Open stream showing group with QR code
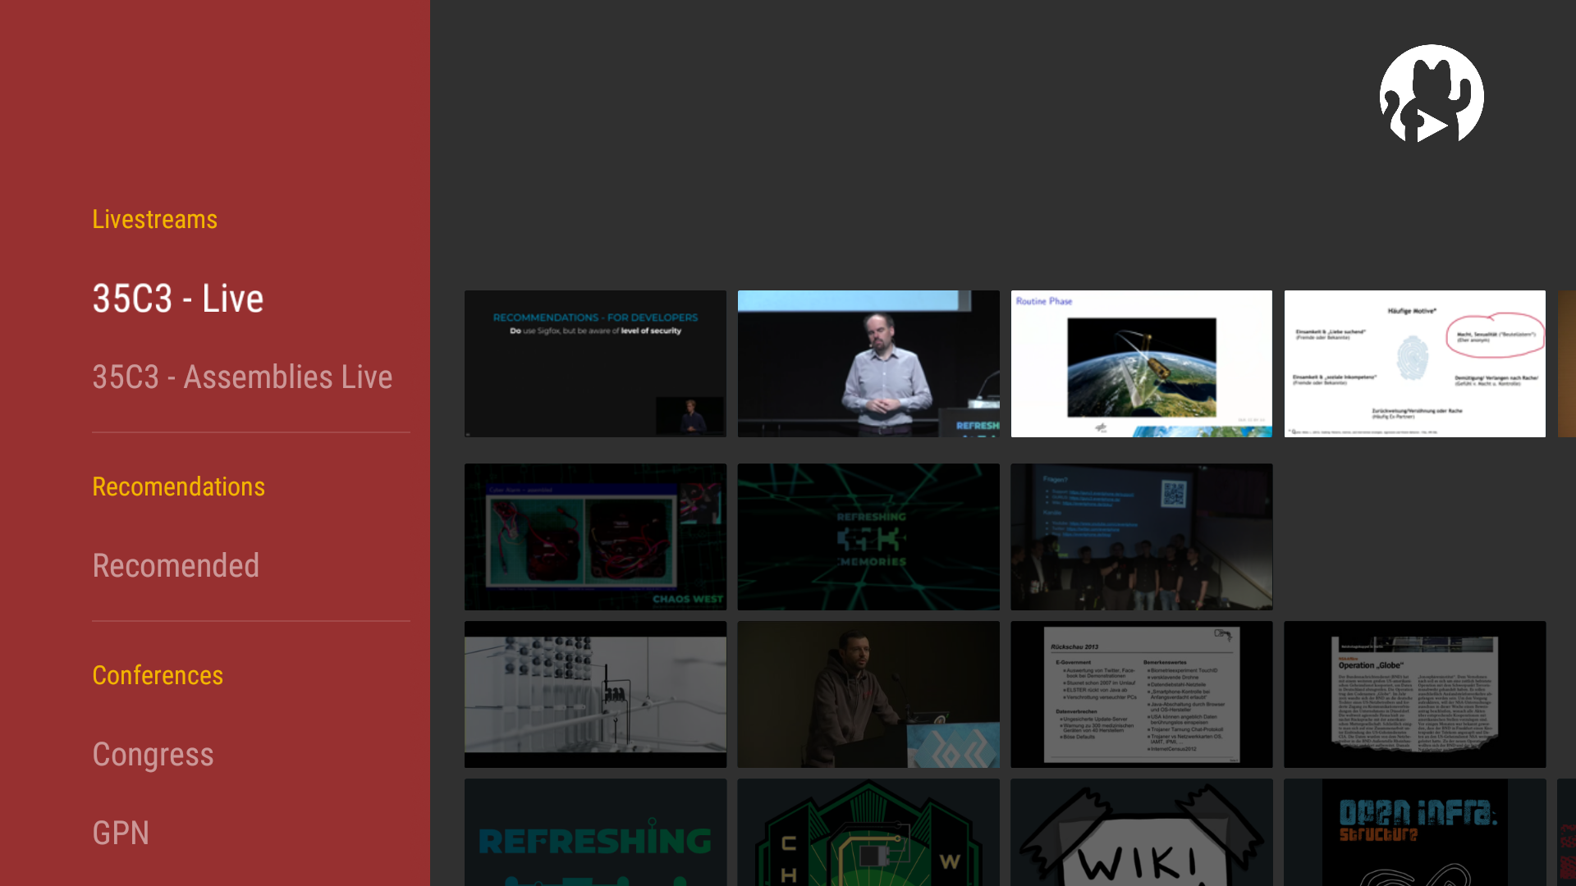 [1141, 537]
